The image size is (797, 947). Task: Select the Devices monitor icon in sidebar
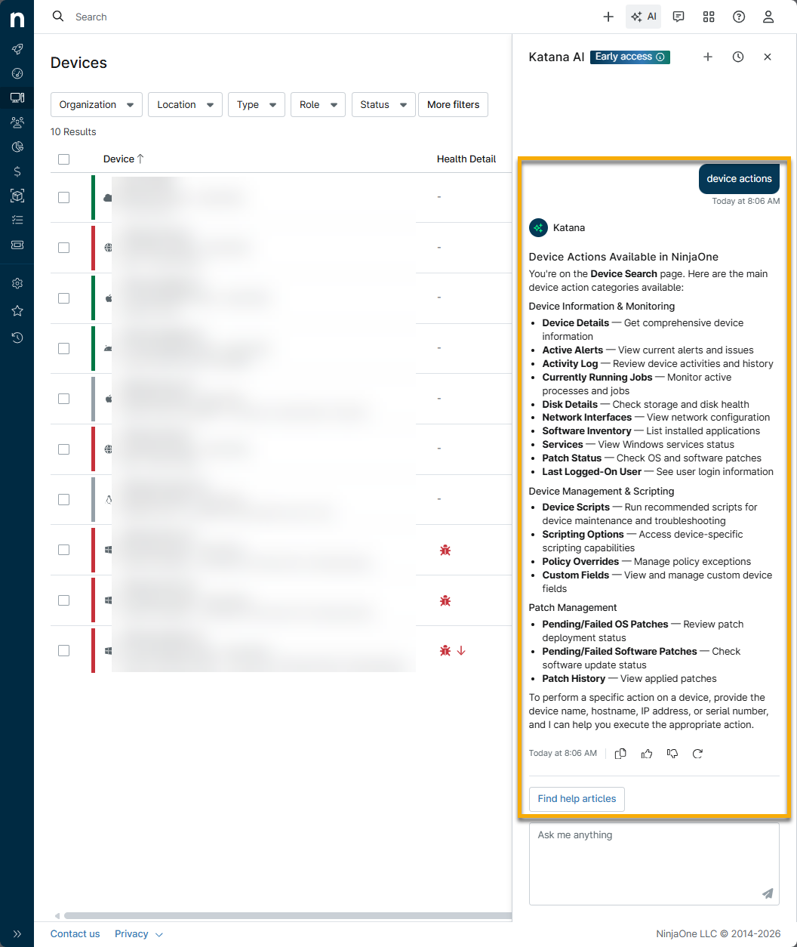[17, 97]
